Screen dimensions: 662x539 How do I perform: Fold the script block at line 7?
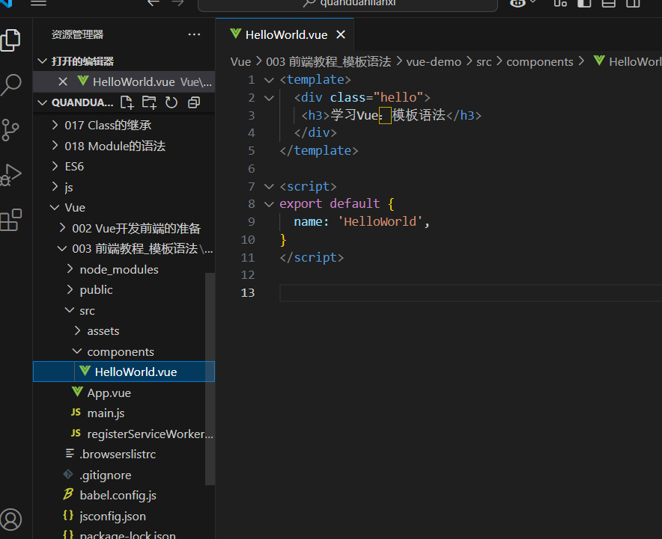tap(269, 186)
